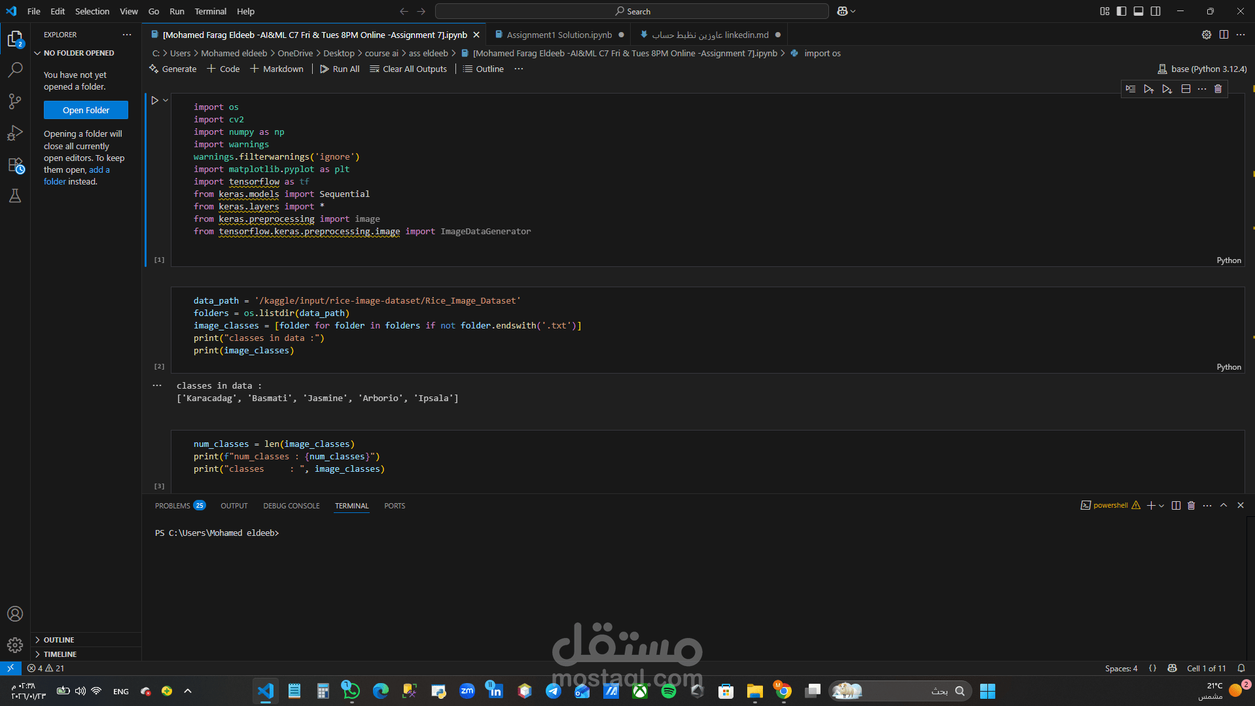
Task: Split the terminal panel
Action: [1176, 506]
